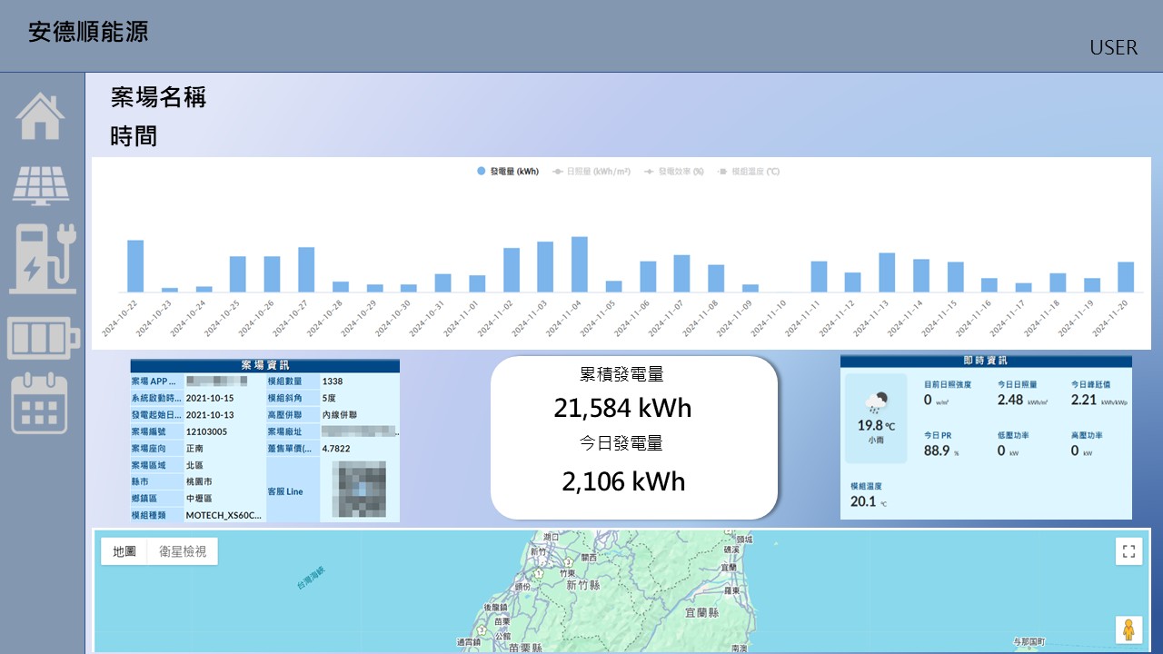1163x654 pixels.
Task: Enable 模組溫度 (℃) series in legend
Action: pyautogui.click(x=749, y=171)
